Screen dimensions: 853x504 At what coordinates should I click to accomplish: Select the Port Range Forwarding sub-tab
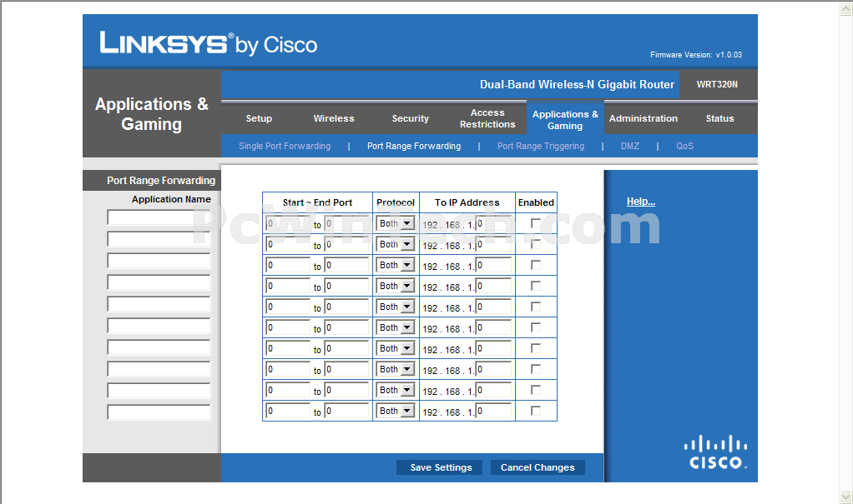tap(414, 146)
